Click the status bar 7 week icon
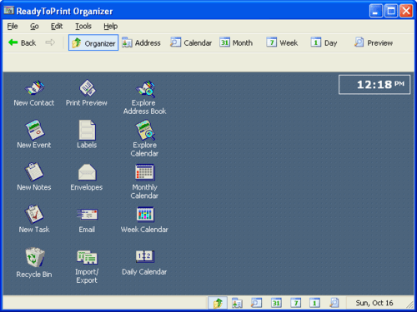 pos(295,303)
